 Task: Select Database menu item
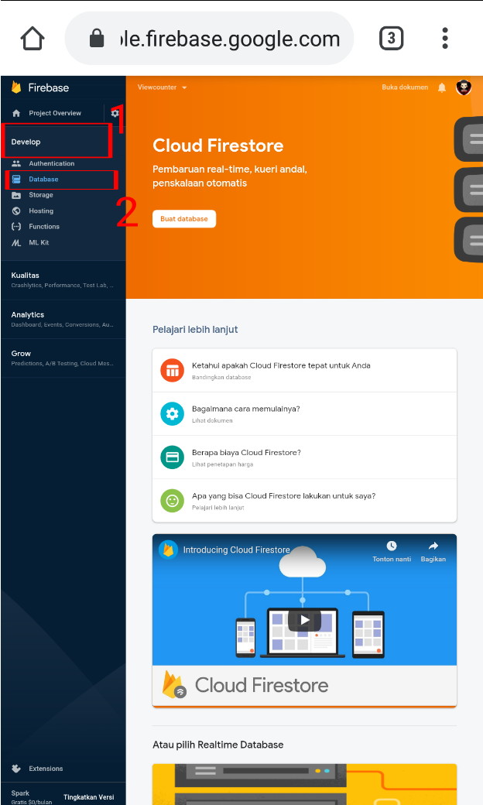click(43, 179)
